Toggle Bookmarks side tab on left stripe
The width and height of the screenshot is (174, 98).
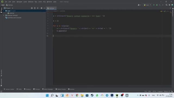point(1,82)
